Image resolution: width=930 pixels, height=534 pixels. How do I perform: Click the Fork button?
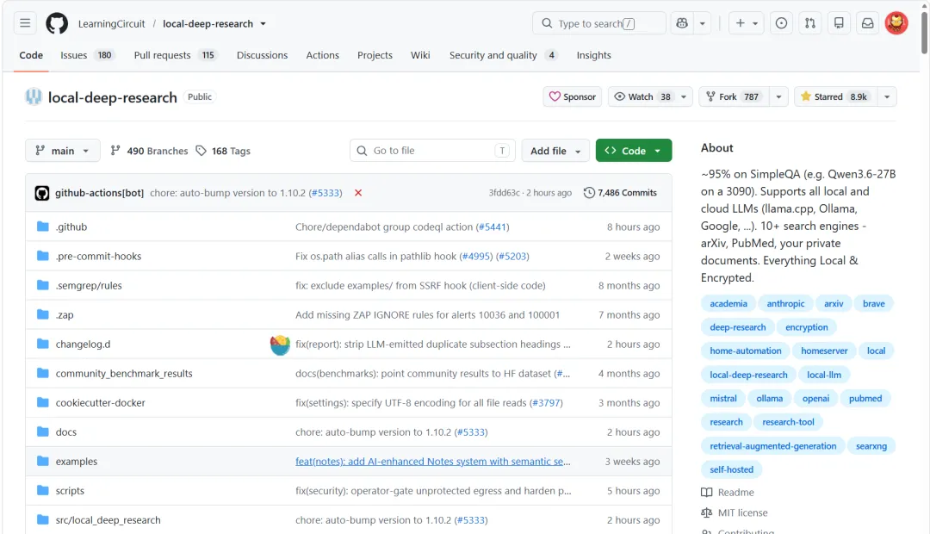point(735,96)
